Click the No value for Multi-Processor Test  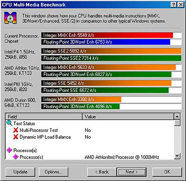pos(88,130)
